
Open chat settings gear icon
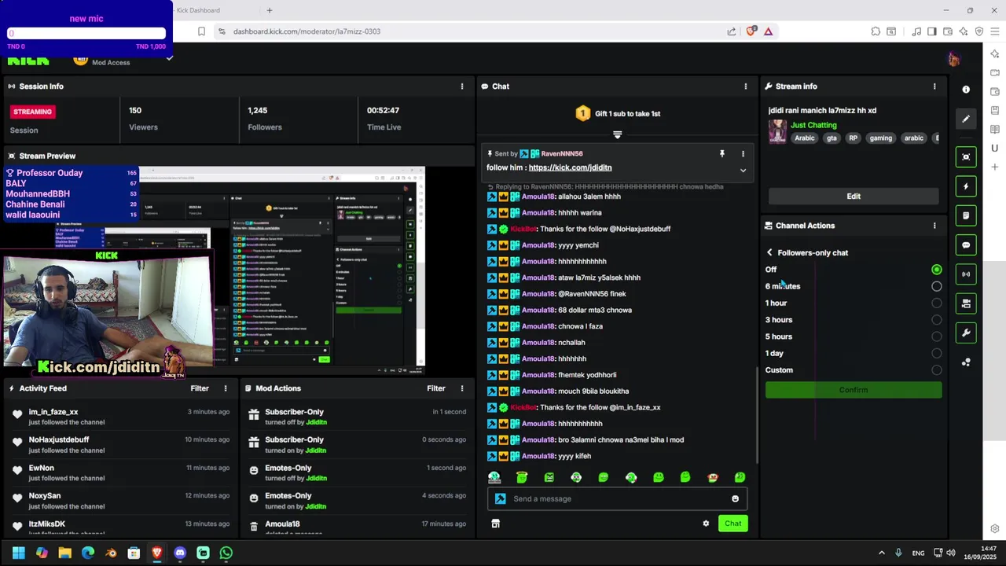(x=706, y=524)
